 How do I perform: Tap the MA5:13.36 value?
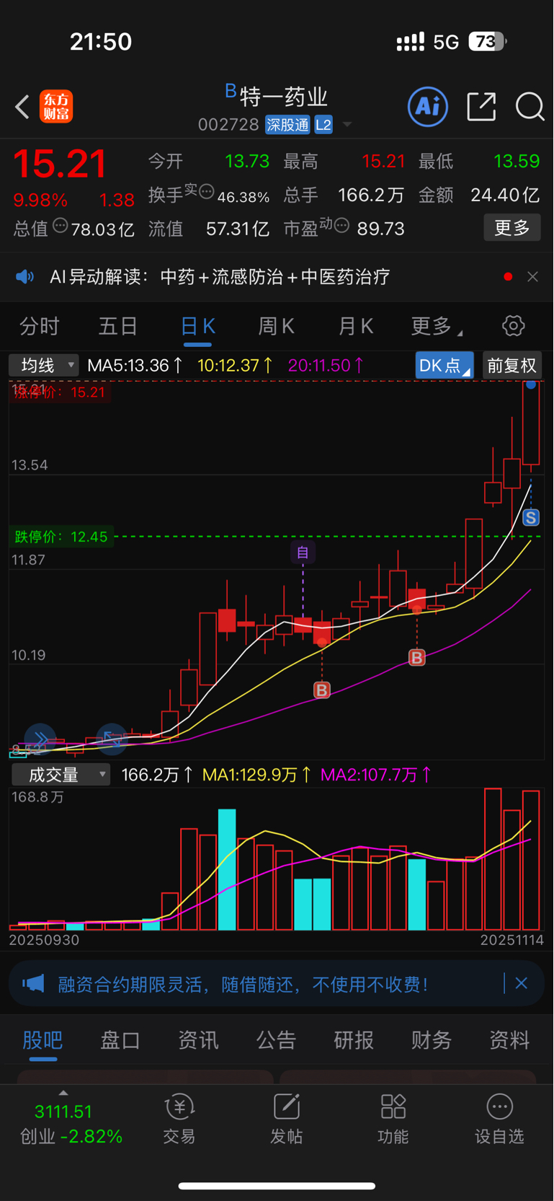[135, 366]
